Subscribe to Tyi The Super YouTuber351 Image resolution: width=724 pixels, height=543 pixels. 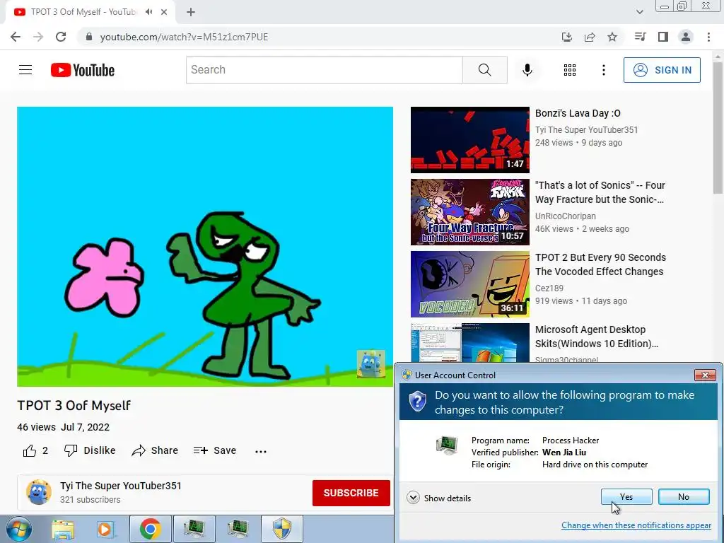click(351, 493)
